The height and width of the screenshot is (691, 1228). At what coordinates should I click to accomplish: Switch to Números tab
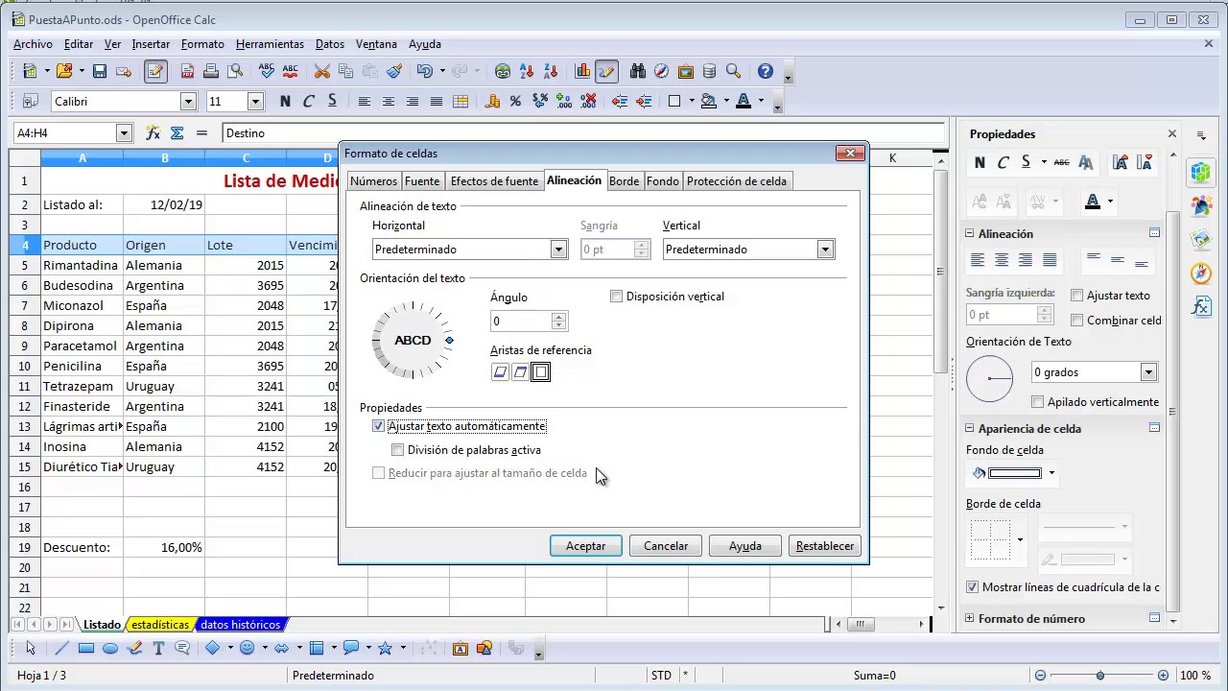tap(373, 181)
